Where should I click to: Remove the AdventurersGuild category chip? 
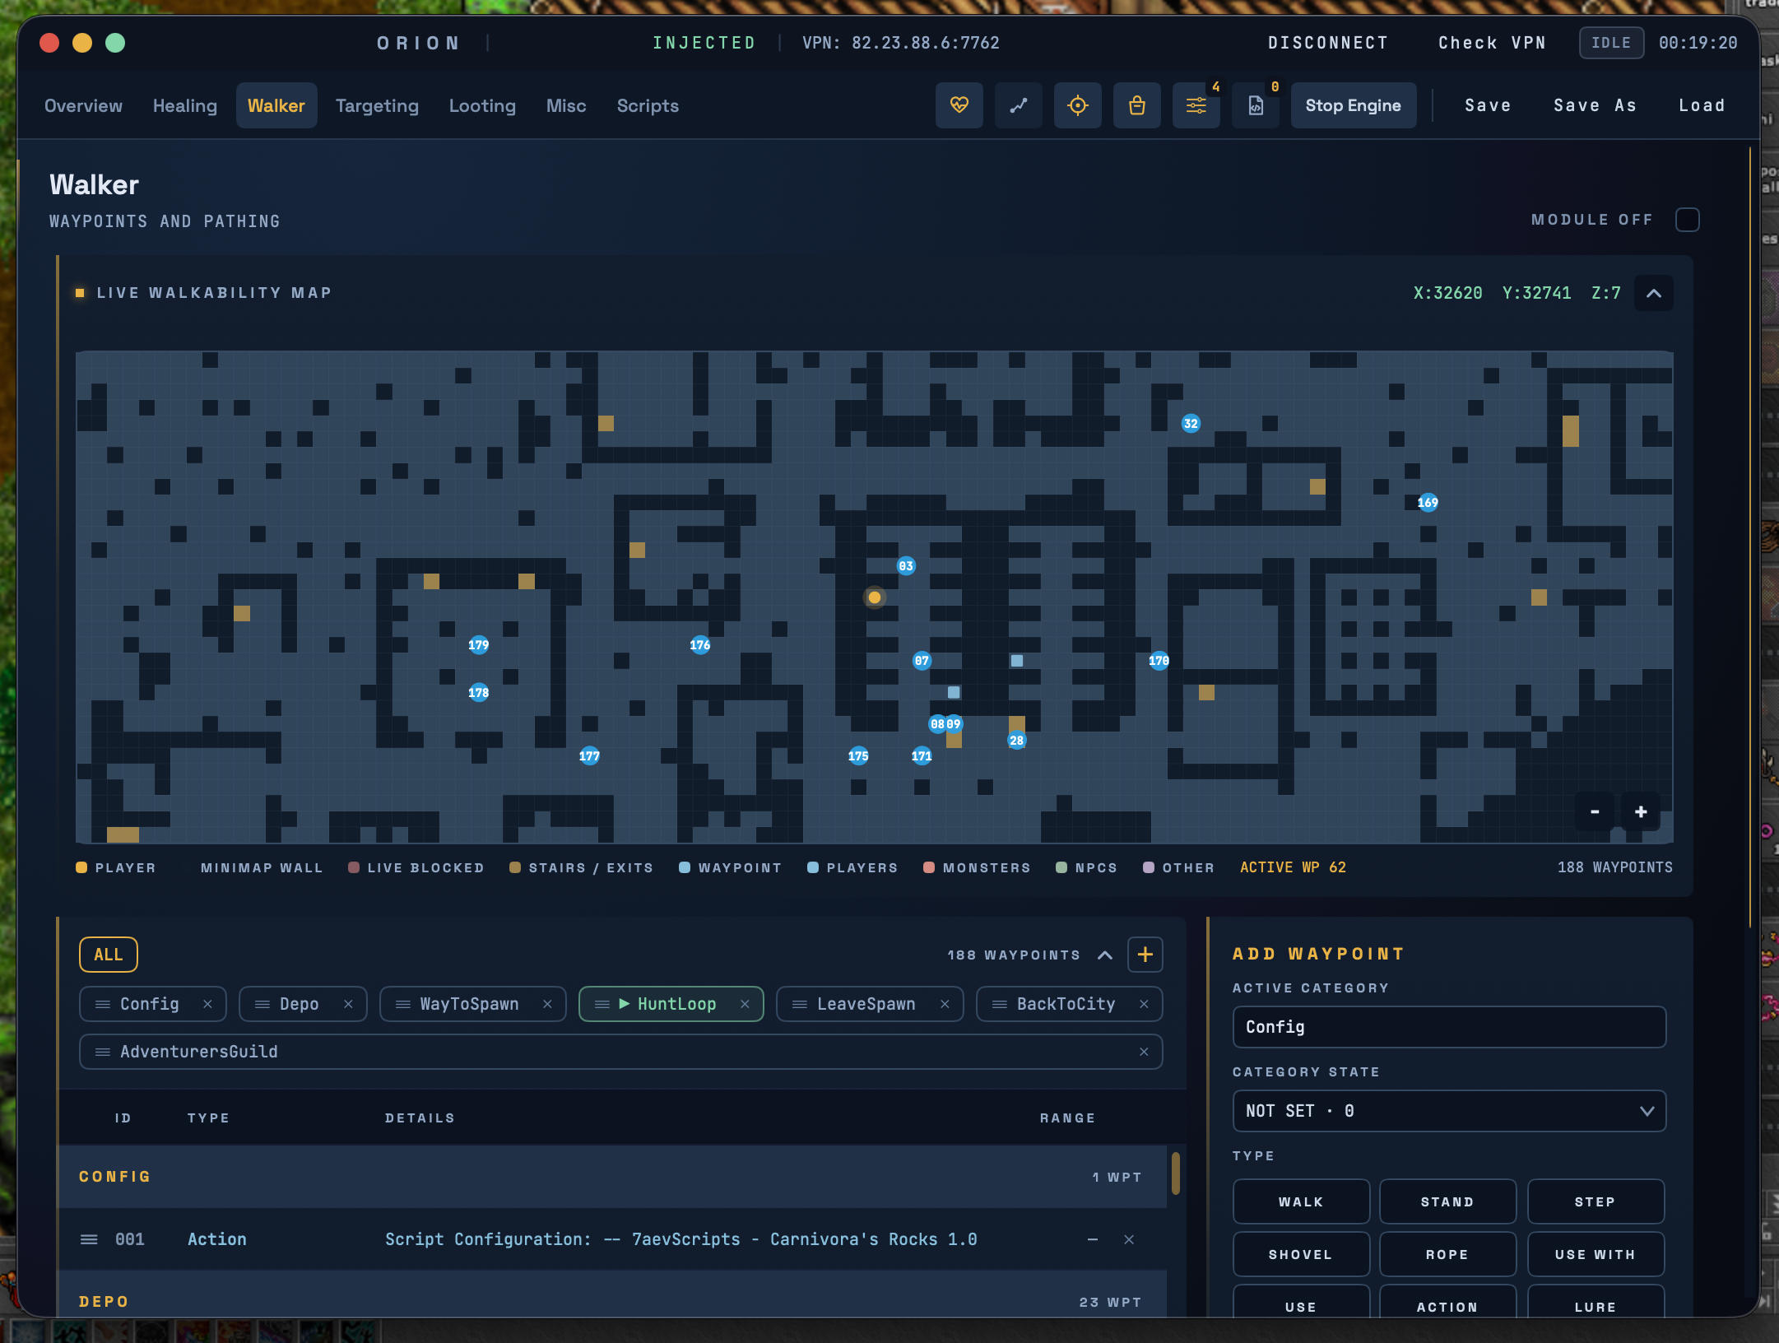(x=1144, y=1052)
